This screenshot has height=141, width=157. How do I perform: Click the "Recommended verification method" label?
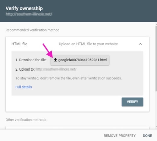pyautogui.click(x=32, y=30)
